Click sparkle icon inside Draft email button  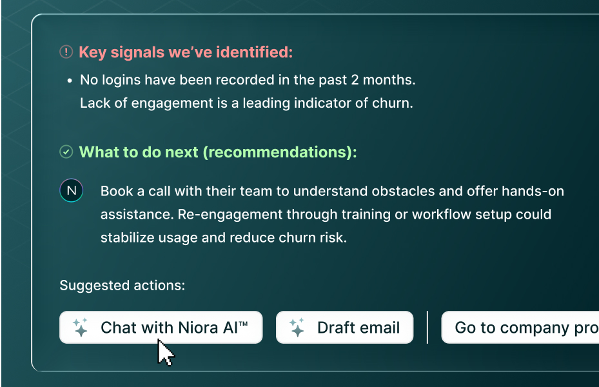297,328
